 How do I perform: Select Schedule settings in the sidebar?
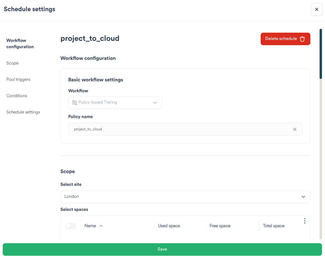coord(23,112)
